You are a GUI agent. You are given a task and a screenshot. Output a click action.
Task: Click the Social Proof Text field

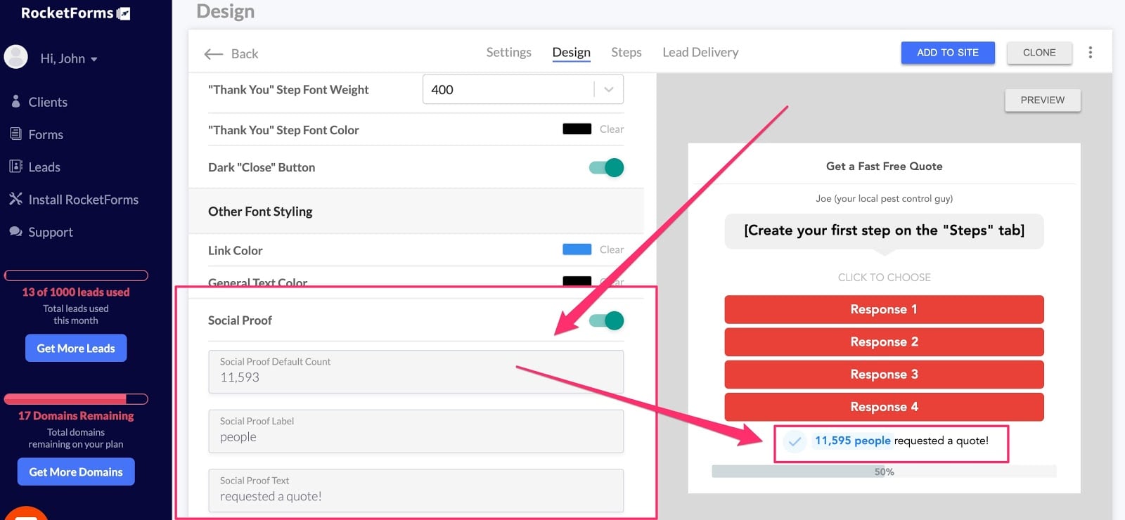(416, 490)
